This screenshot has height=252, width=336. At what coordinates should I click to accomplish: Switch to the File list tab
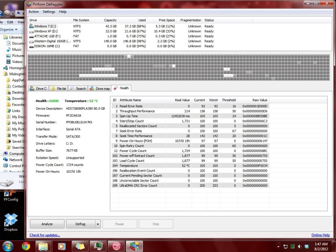(x=59, y=89)
